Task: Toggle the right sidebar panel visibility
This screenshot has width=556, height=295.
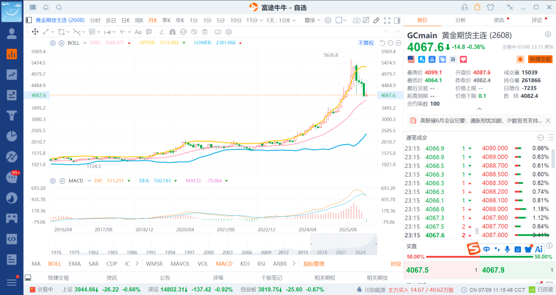Action: 397,21
